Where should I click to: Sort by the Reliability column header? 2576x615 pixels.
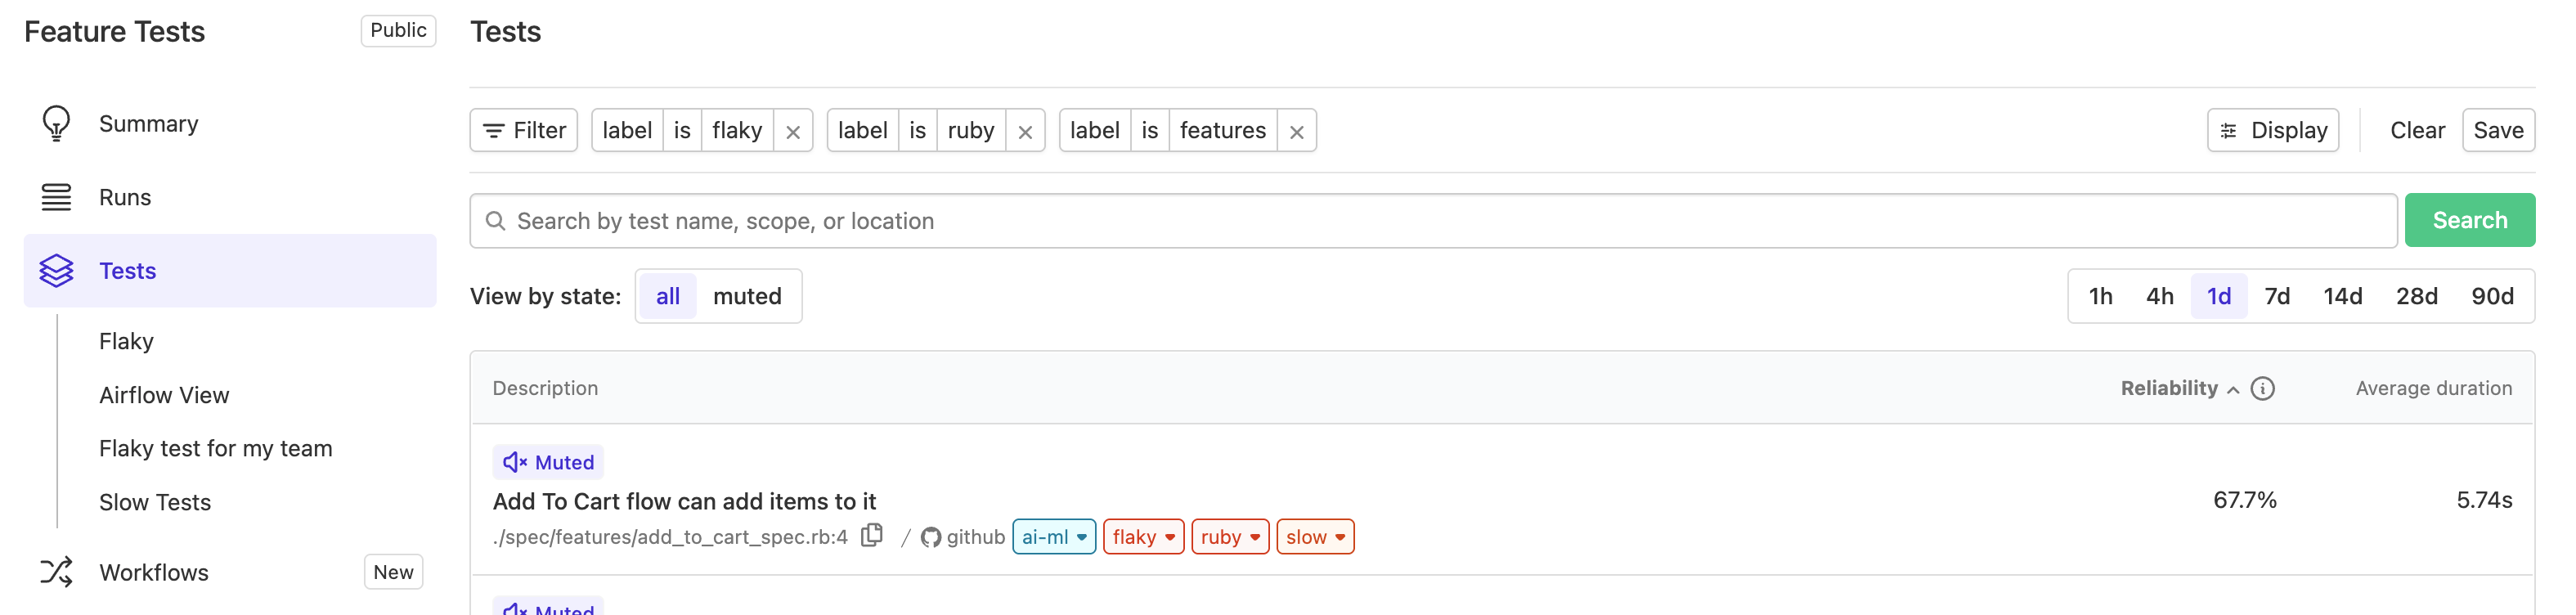pyautogui.click(x=2169, y=389)
